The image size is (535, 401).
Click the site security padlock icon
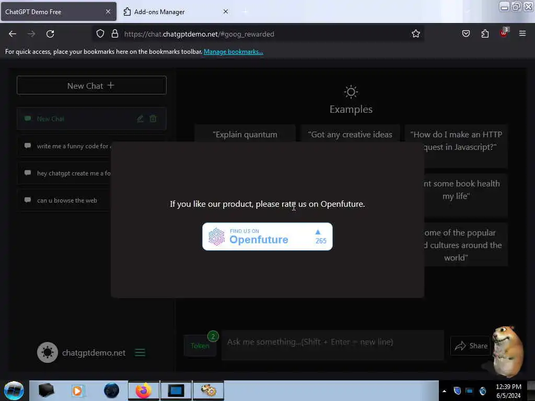click(x=115, y=34)
